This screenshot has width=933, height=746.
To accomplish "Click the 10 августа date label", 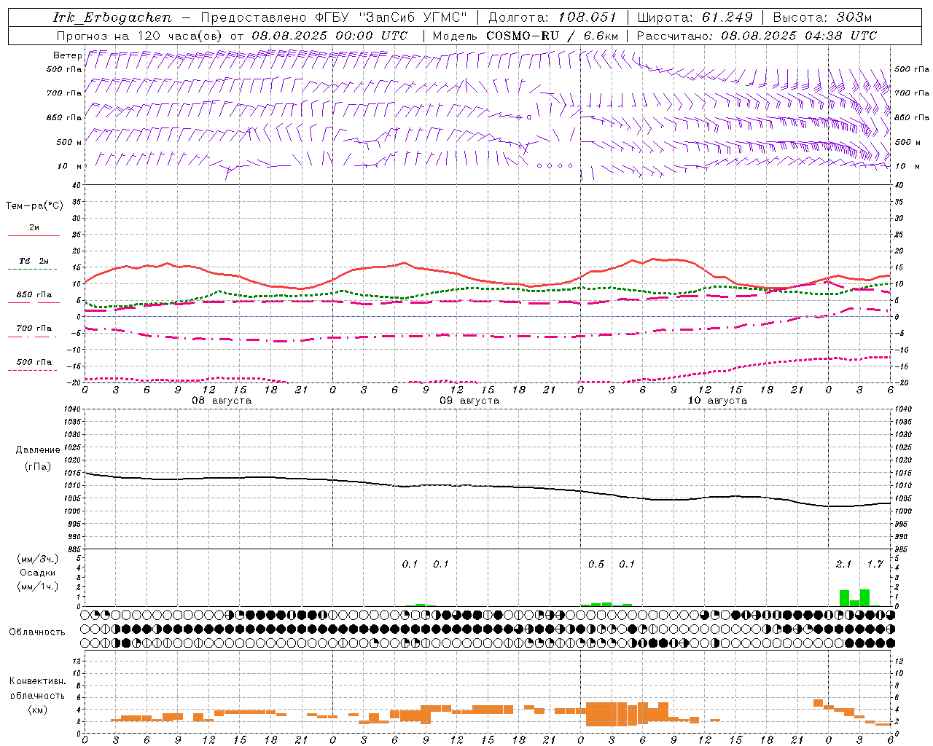I will pyautogui.click(x=717, y=401).
